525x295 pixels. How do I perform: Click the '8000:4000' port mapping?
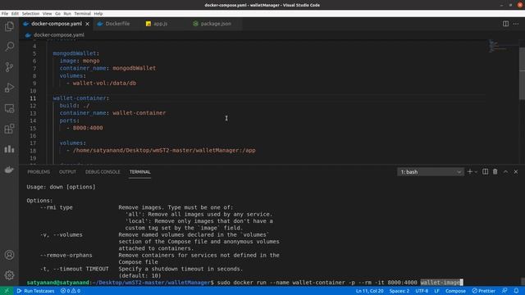(x=88, y=128)
